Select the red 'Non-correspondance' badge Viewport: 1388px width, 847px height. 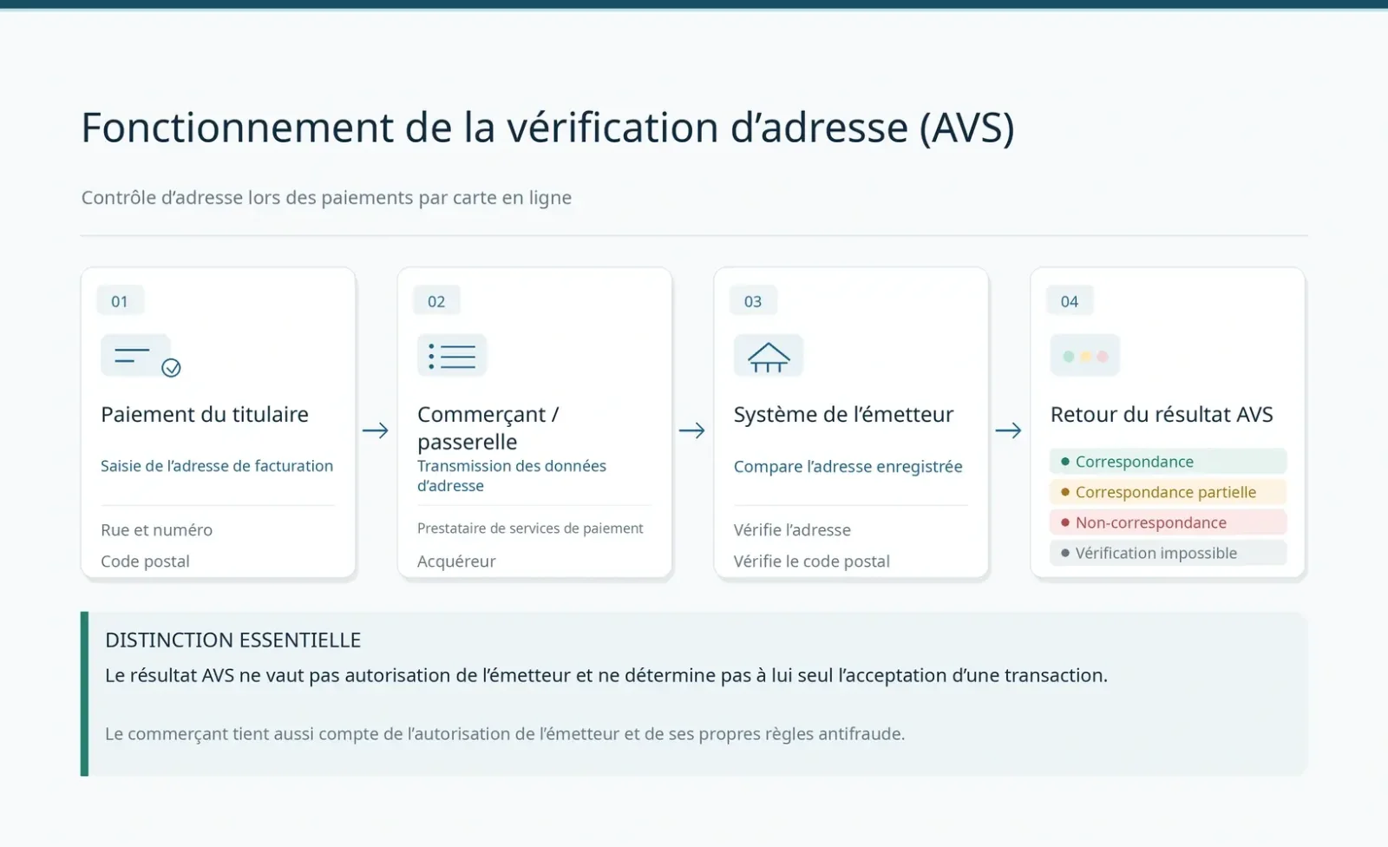click(1168, 522)
